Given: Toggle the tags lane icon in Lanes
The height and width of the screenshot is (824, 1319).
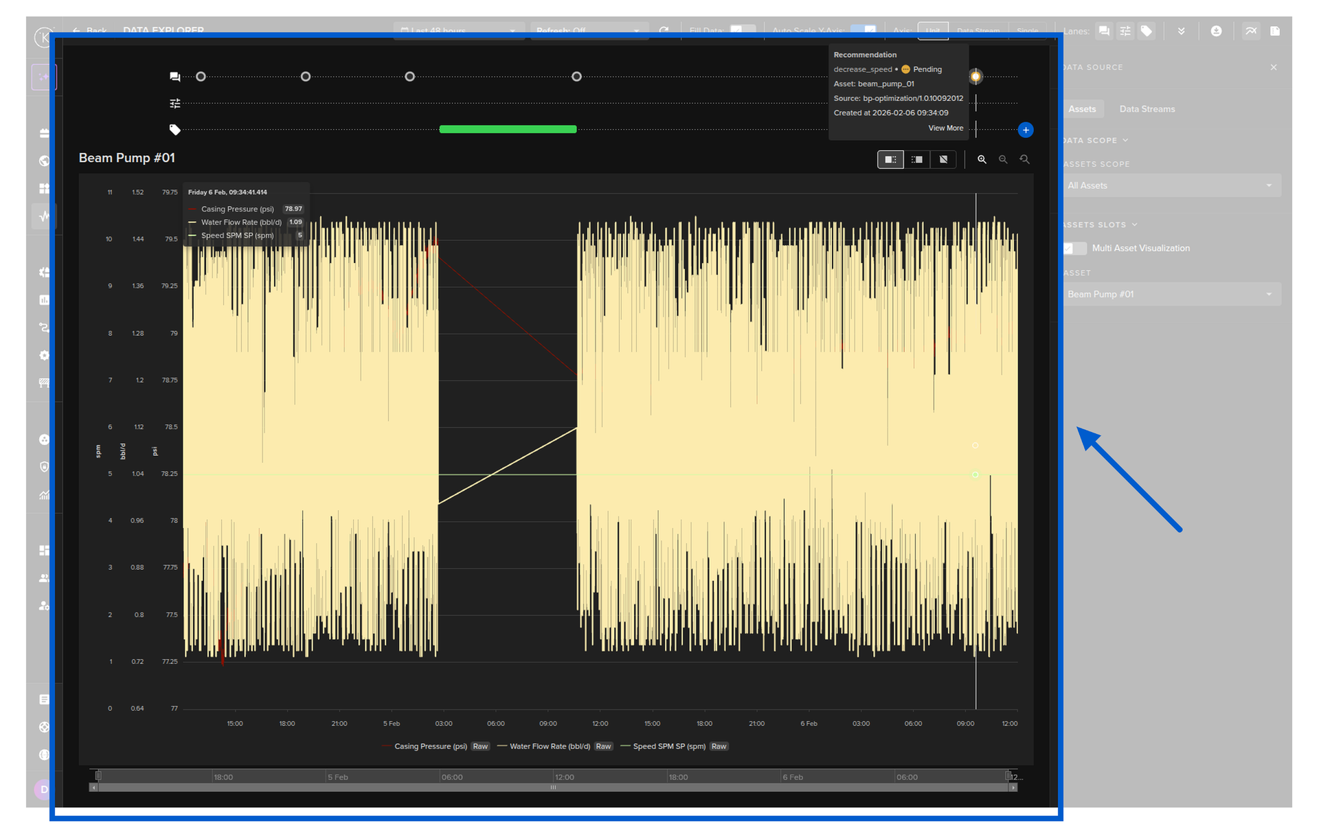Looking at the screenshot, I should point(1146,31).
